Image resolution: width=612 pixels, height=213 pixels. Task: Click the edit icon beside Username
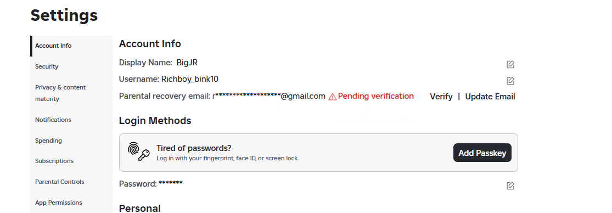pos(510,81)
